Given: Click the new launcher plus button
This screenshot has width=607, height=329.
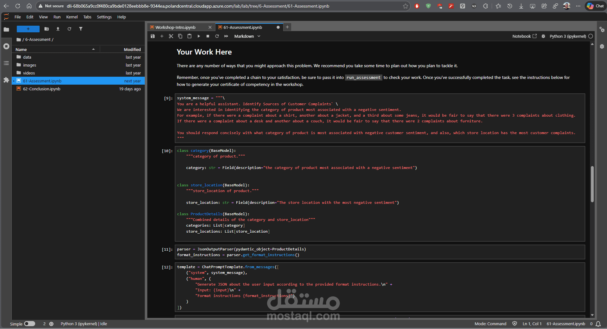Looking at the screenshot, I should point(28,29).
